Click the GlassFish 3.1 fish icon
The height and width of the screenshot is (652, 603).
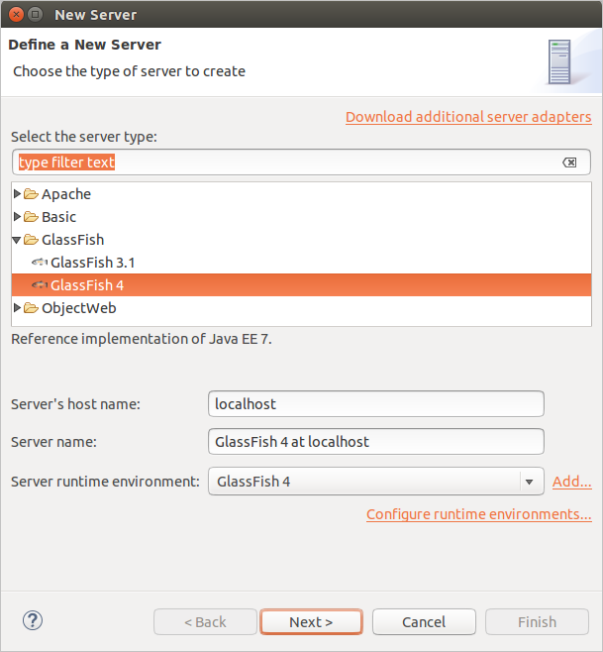pyautogui.click(x=40, y=262)
